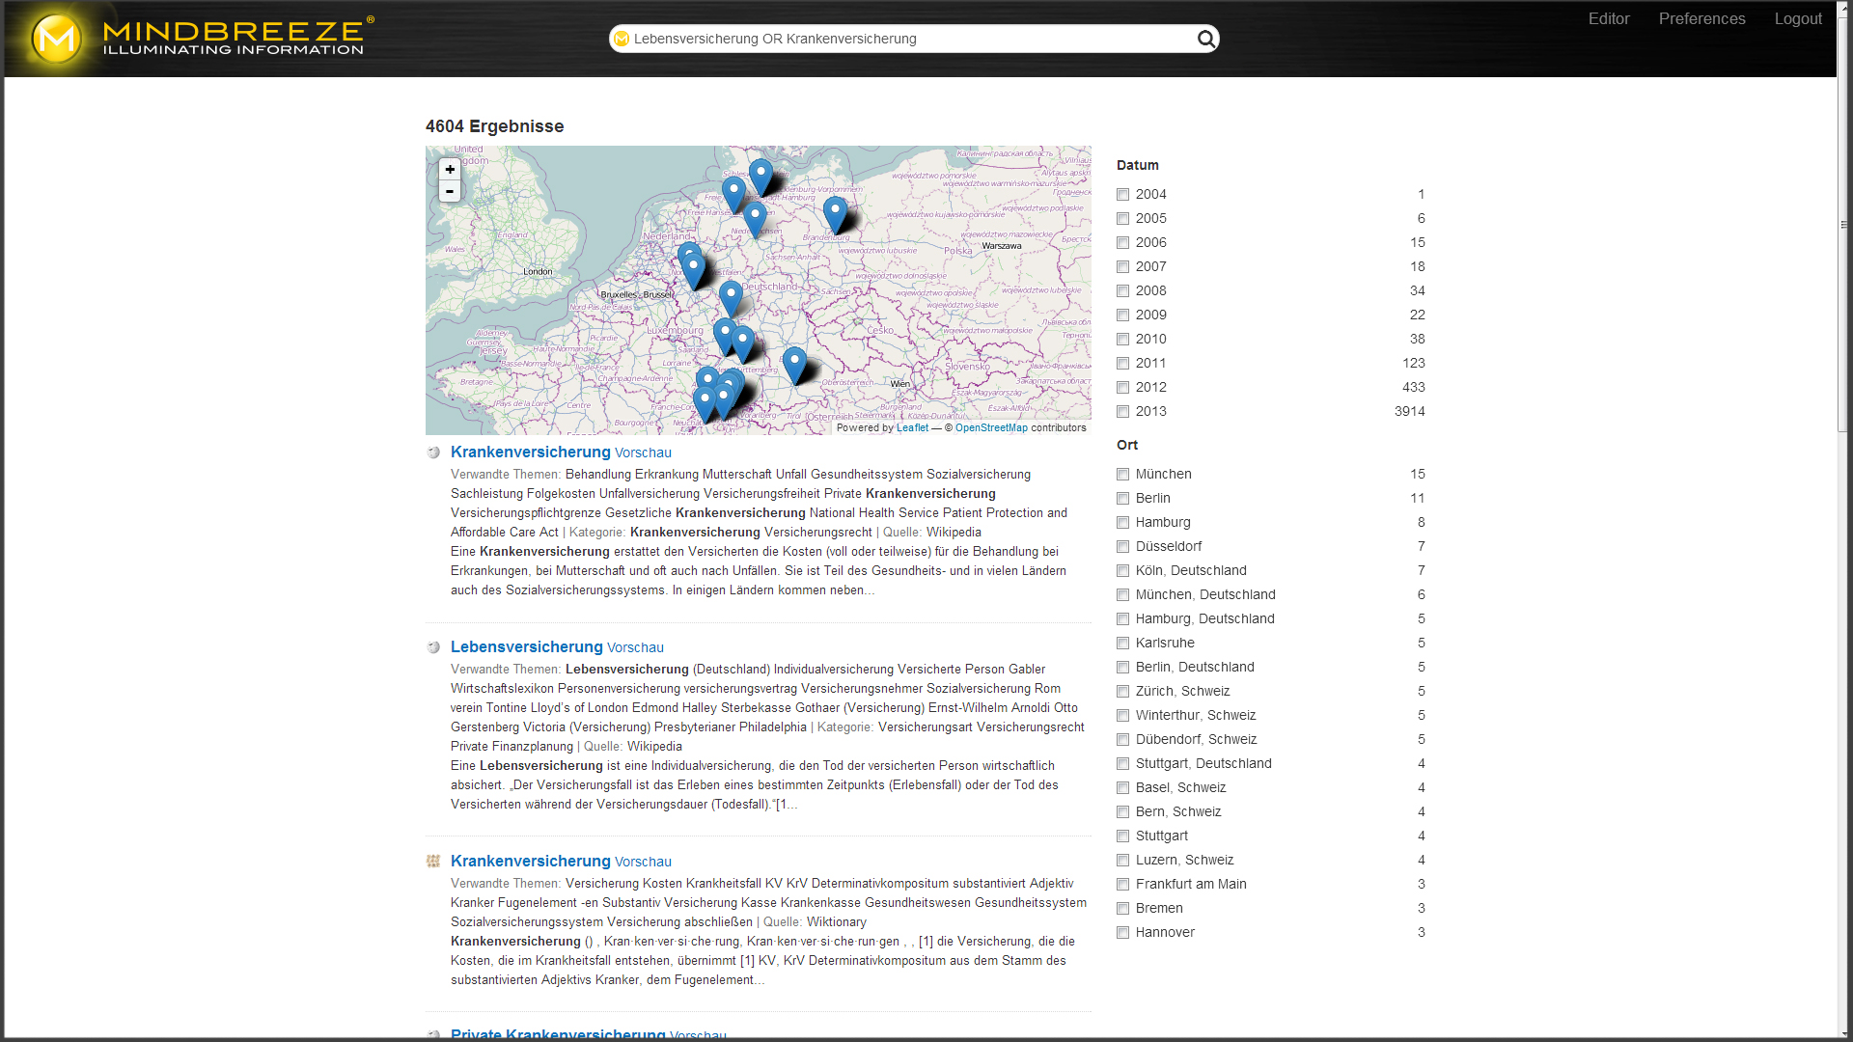Check the 2009 date filter
This screenshot has height=1042, width=1853.
point(1122,315)
